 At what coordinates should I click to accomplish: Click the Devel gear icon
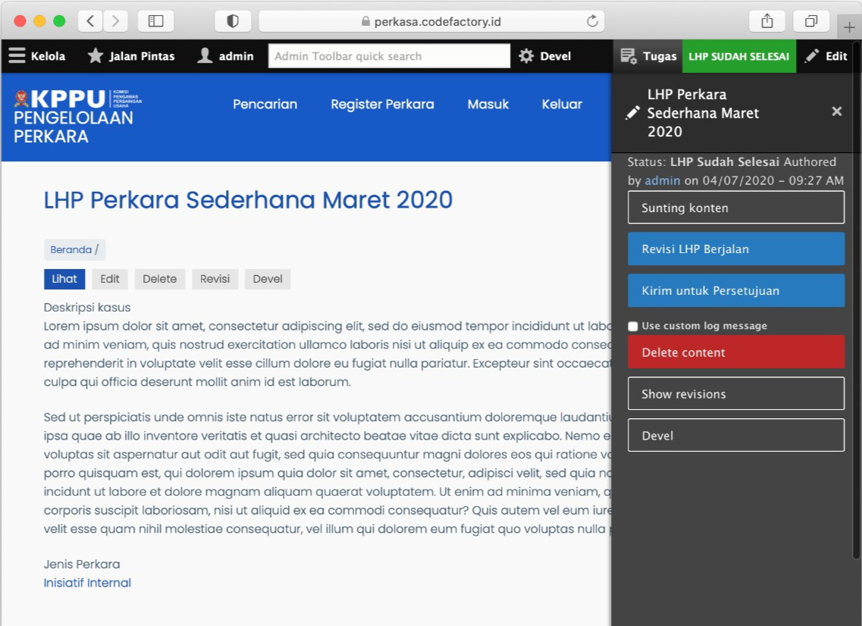[526, 56]
